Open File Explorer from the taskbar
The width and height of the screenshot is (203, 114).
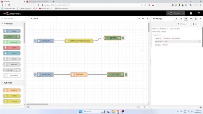(114, 111)
